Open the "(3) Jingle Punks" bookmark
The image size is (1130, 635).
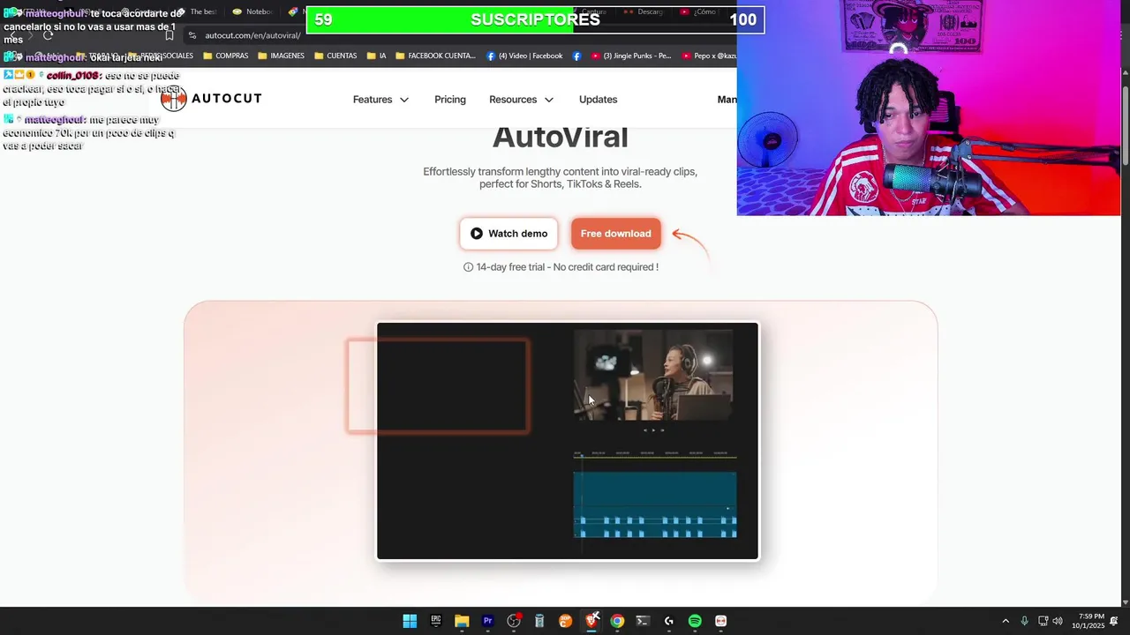631,56
